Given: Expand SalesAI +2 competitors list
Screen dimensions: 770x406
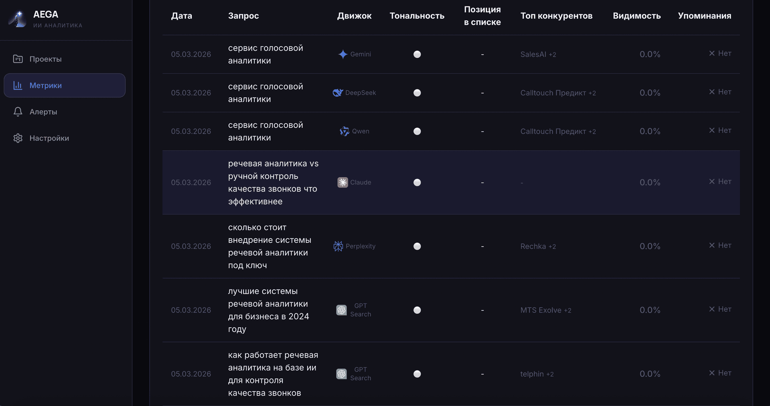Looking at the screenshot, I should tap(538, 55).
